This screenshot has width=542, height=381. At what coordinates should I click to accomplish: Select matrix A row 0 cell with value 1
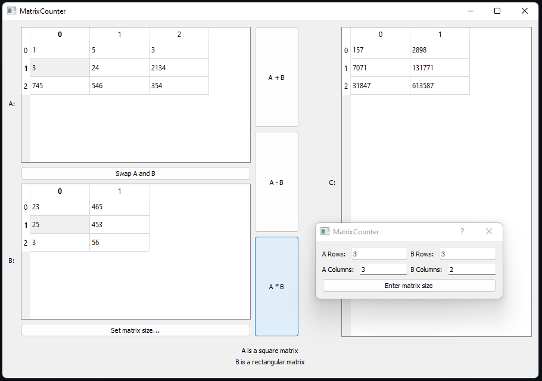pyautogui.click(x=60, y=50)
